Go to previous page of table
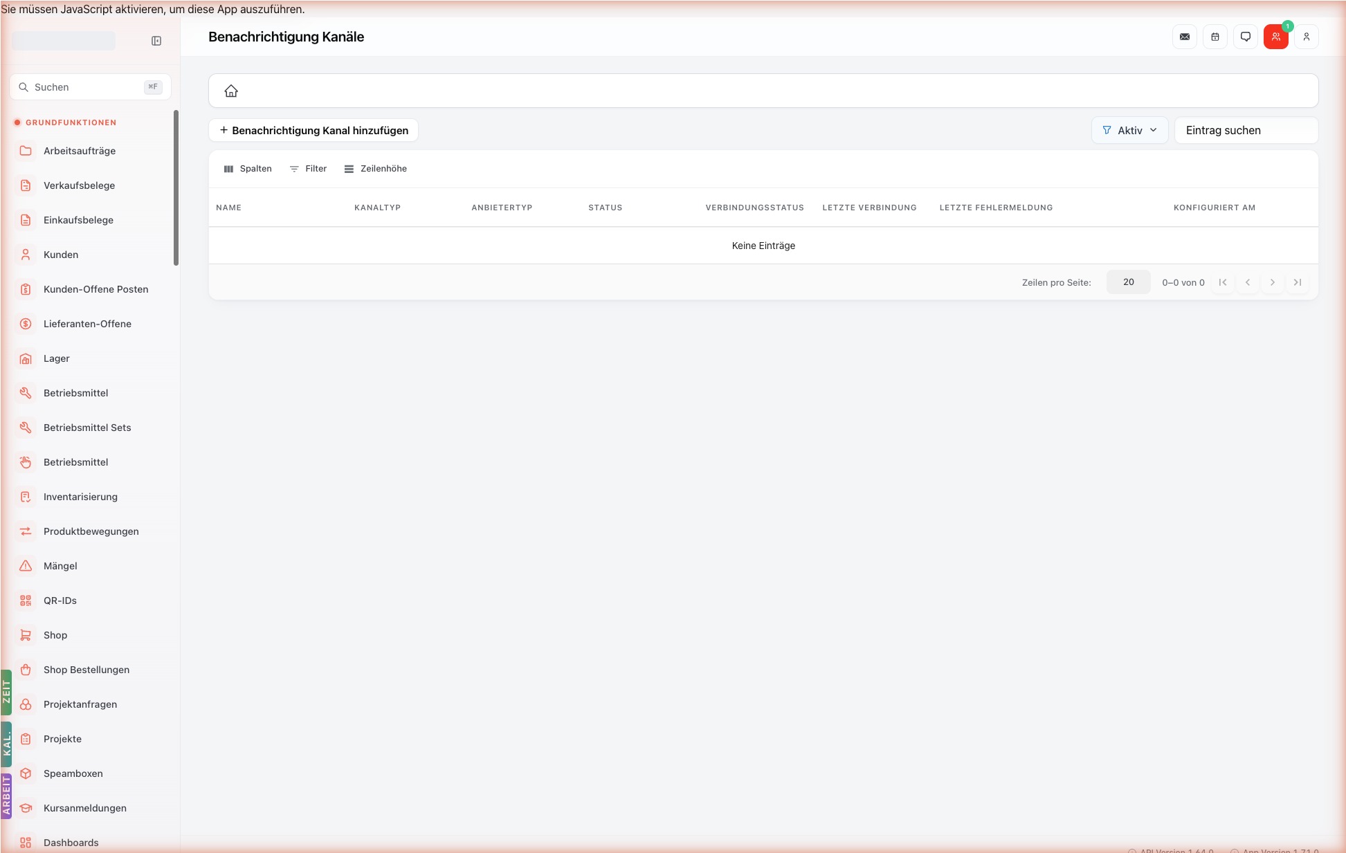This screenshot has width=1346, height=853. 1248,282
